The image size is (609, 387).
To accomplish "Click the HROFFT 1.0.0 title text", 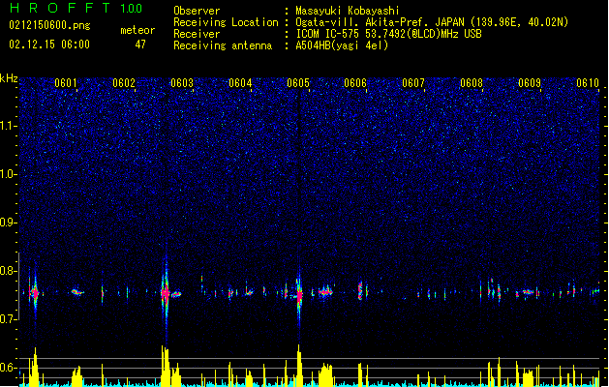I will (76, 8).
